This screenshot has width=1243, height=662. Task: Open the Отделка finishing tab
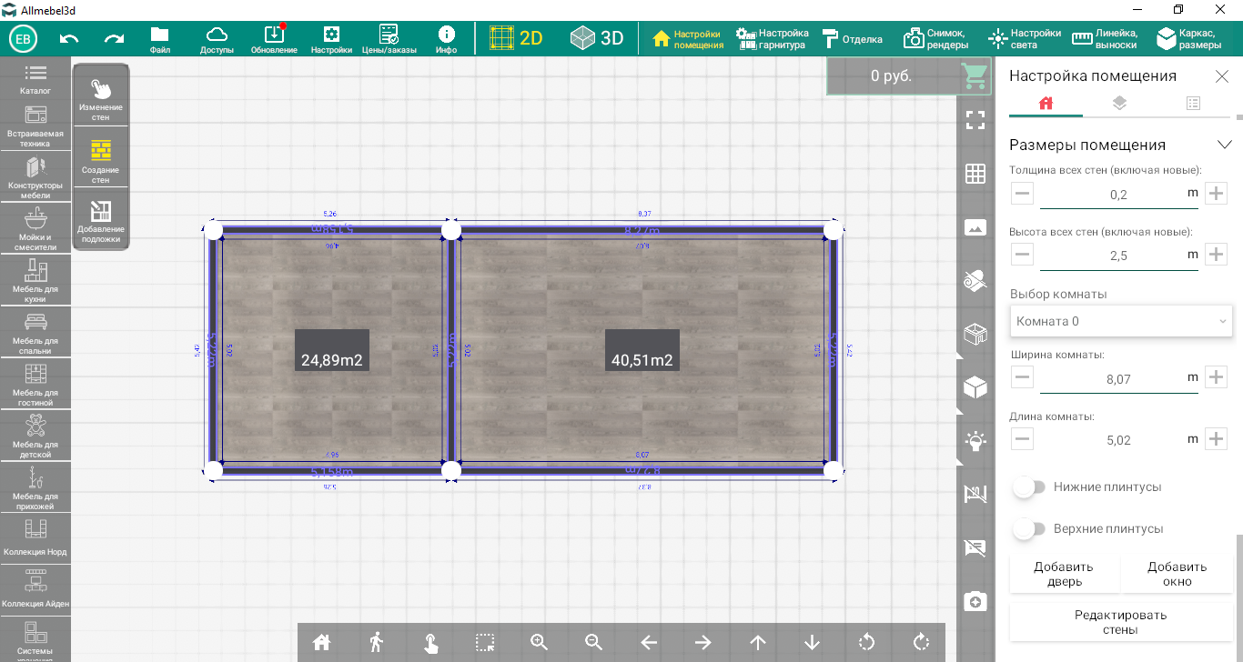(853, 39)
